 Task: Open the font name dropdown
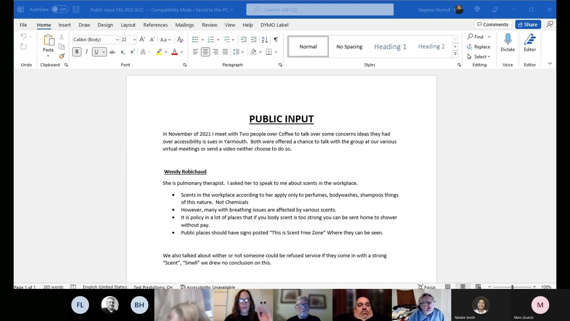point(117,40)
